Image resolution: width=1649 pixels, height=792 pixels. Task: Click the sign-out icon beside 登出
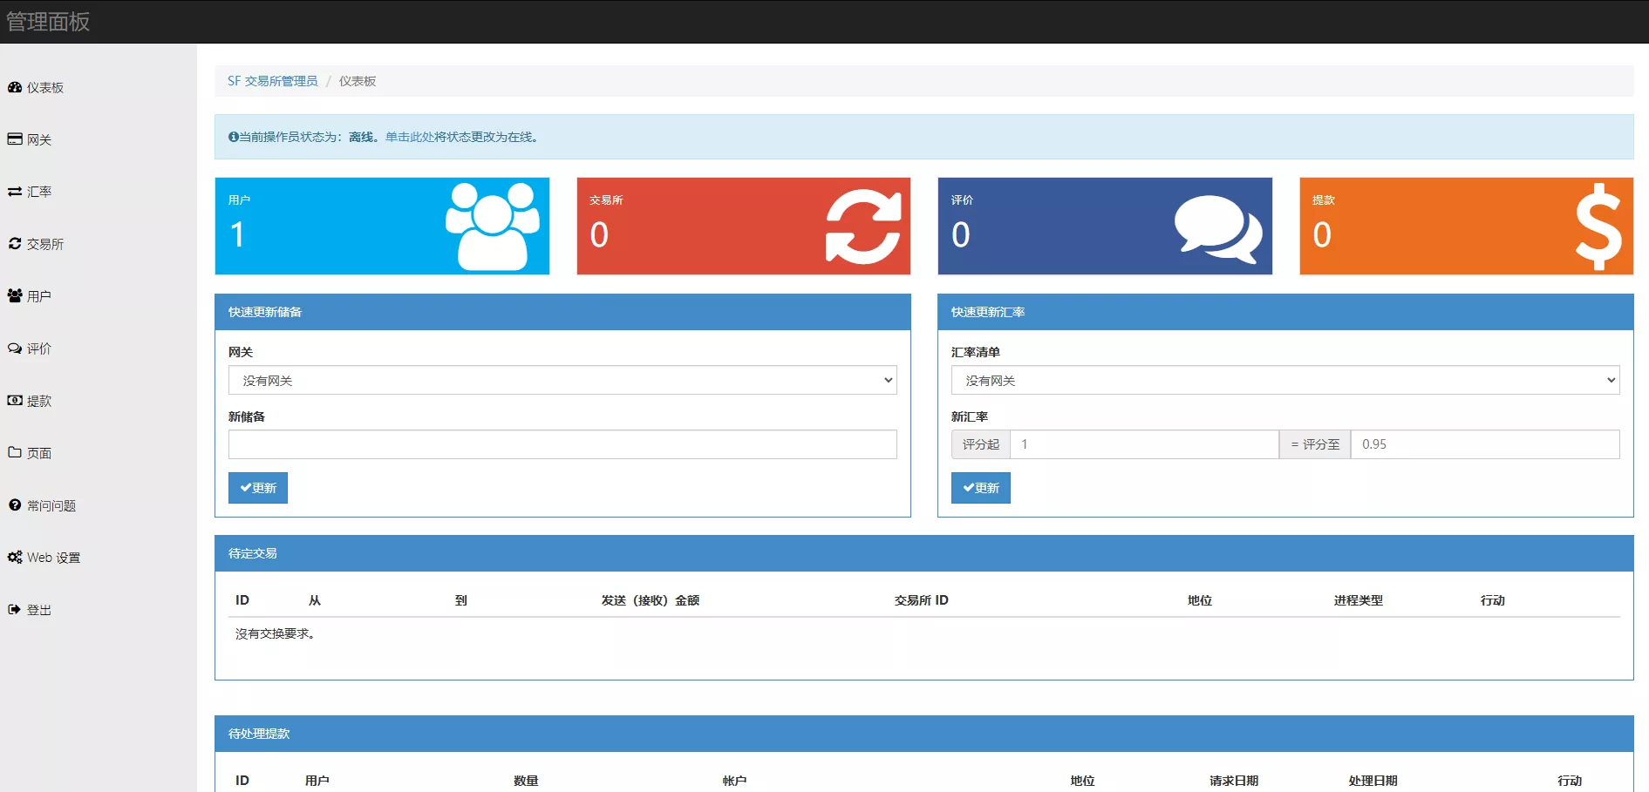tap(15, 610)
